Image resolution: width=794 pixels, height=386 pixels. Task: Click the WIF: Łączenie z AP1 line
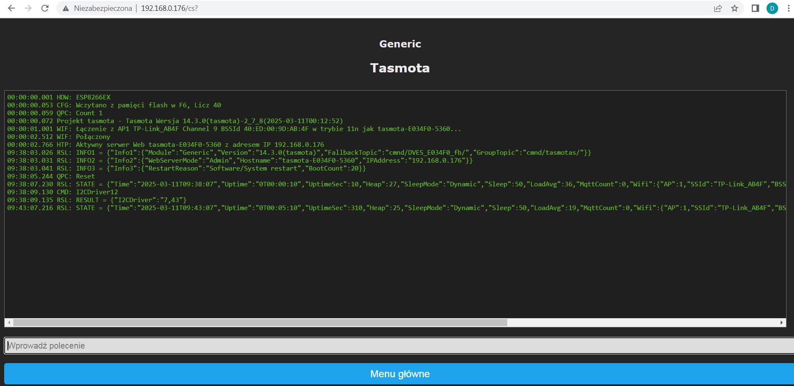234,129
